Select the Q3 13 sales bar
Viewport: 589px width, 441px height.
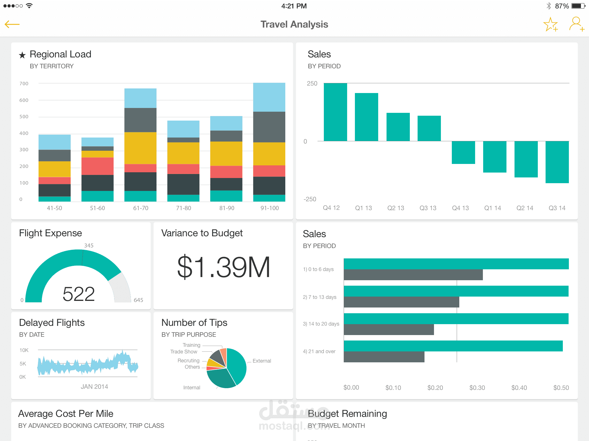coord(429,128)
